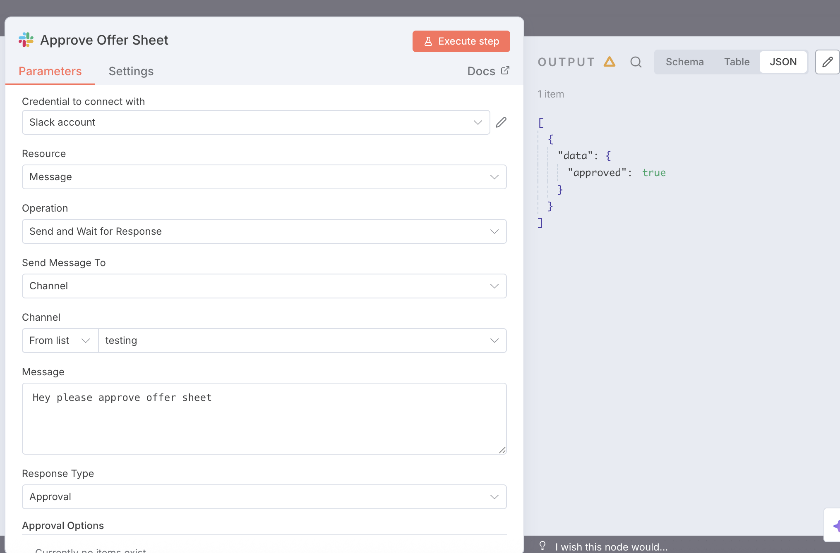Image resolution: width=840 pixels, height=553 pixels.
Task: Click the 'I wish this node would...' link
Action: (x=611, y=547)
